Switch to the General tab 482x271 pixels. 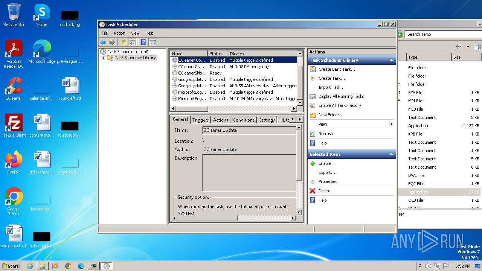[x=180, y=119]
